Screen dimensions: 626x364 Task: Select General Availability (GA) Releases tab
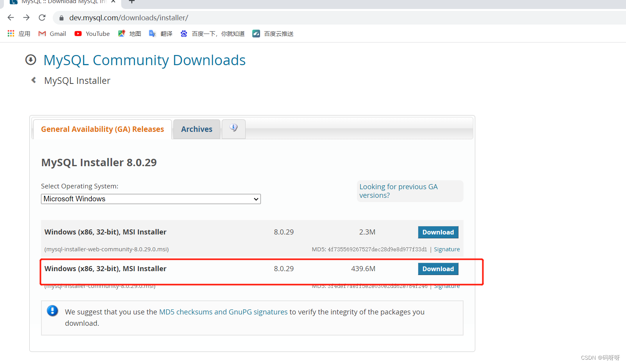click(102, 129)
